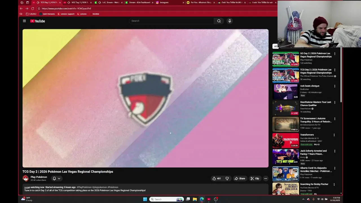Open the YouTube guide hamburger menu

[x=24, y=21]
